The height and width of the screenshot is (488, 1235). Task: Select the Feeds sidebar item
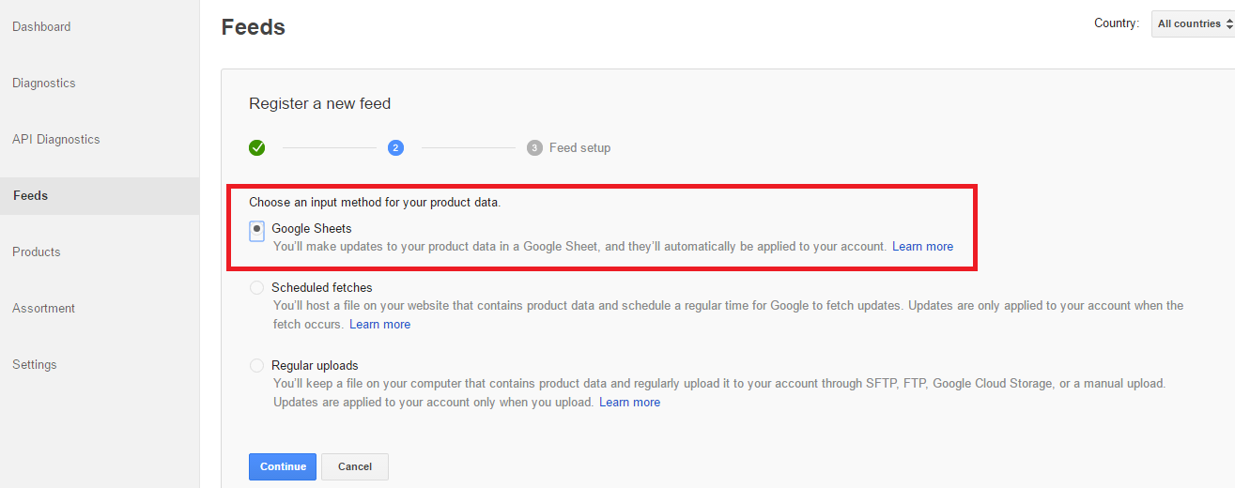[100, 195]
